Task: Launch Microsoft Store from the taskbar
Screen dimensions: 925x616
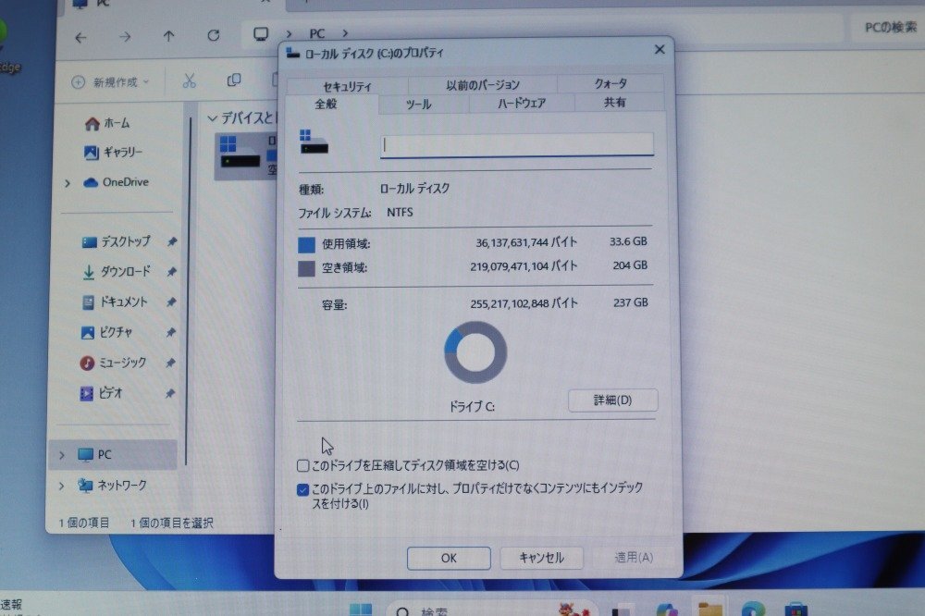Action: 793,609
